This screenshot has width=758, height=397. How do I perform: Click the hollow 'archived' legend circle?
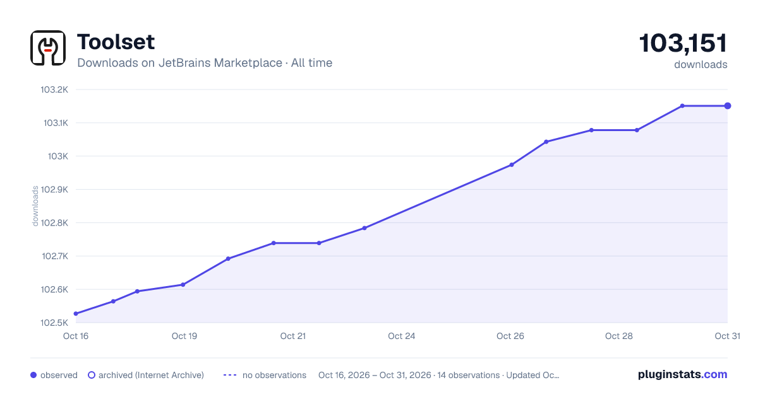coord(92,375)
